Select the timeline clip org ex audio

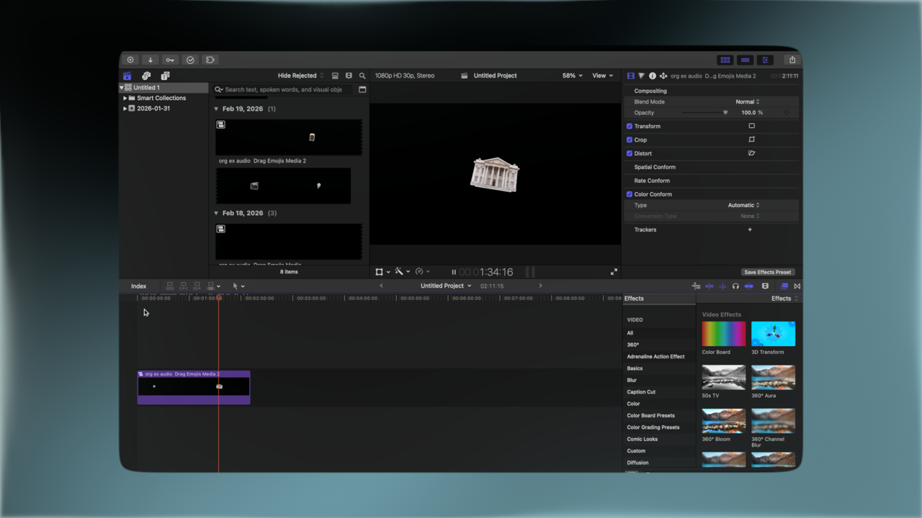click(194, 387)
